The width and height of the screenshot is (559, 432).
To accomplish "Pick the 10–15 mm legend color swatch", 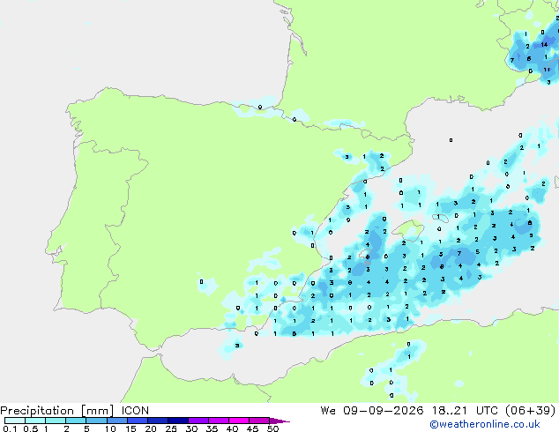I will click(117, 421).
